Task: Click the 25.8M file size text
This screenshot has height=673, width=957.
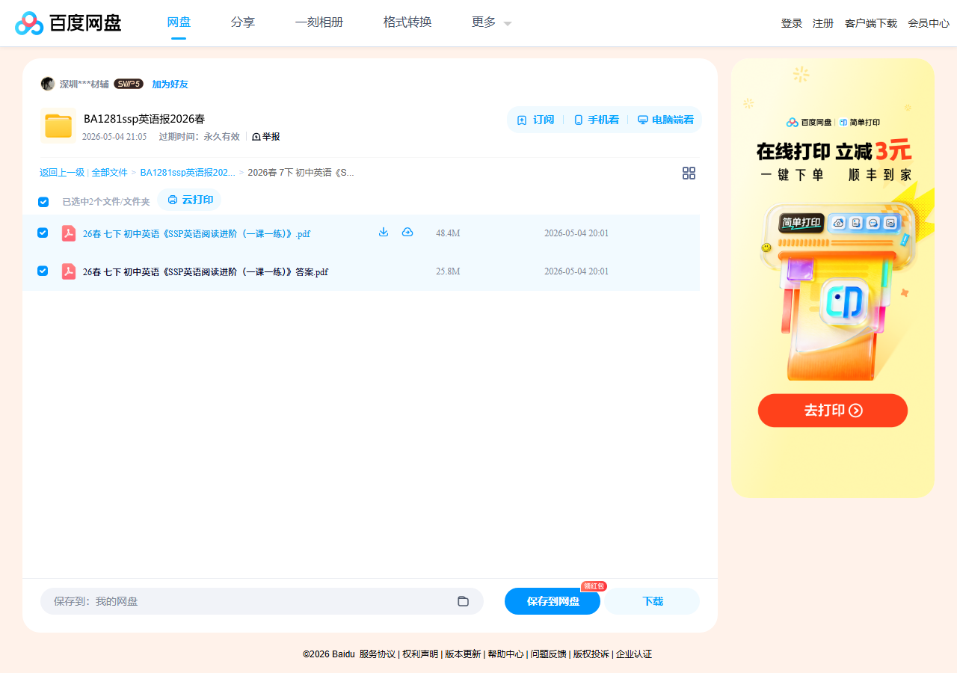Action: (448, 271)
